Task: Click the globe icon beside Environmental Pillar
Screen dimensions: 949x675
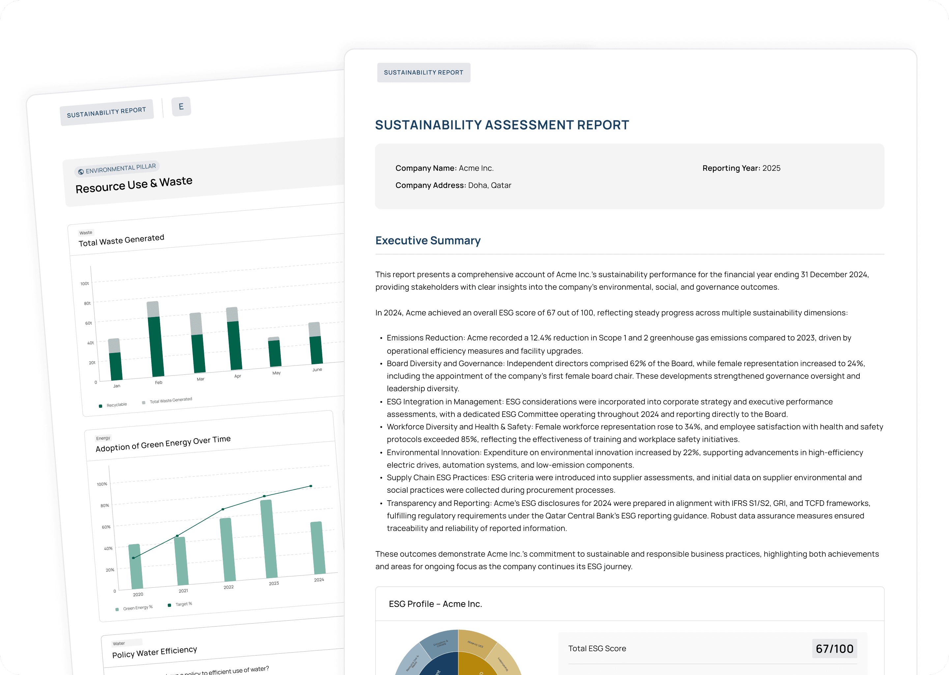Action: [81, 172]
